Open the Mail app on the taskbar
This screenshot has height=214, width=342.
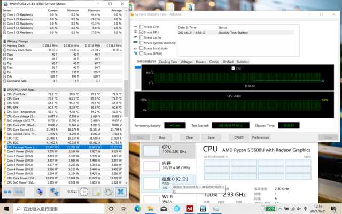164,209
